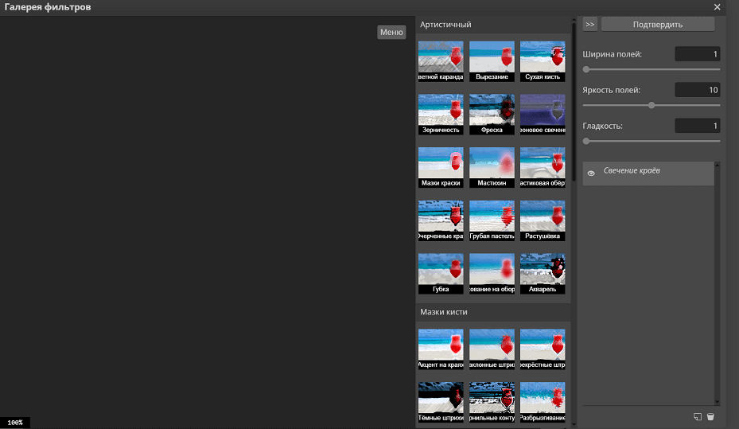This screenshot has width=739, height=429.
Task: Click the Ширина полей slider track
Action: 651,69
